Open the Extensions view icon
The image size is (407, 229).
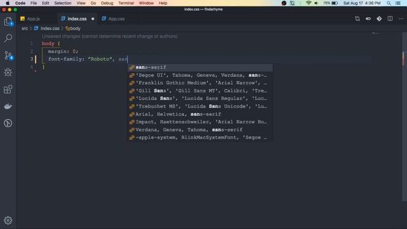click(8, 89)
